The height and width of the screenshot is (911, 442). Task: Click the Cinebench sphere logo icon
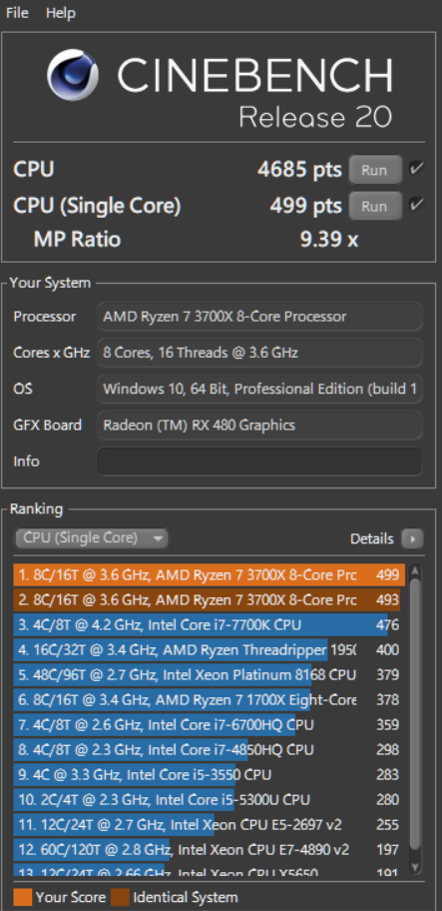(x=73, y=75)
